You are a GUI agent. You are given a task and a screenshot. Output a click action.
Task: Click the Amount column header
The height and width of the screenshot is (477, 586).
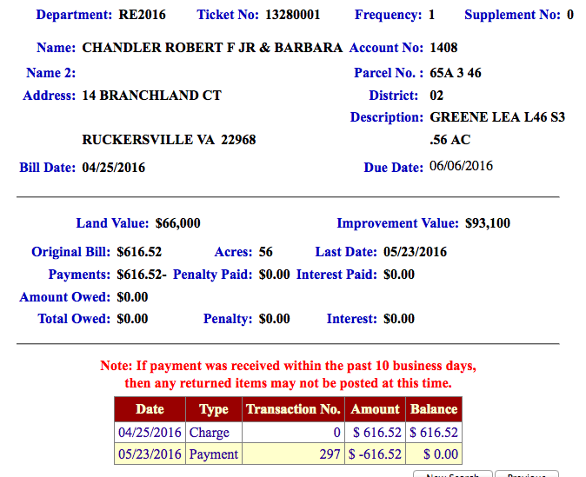coord(375,409)
